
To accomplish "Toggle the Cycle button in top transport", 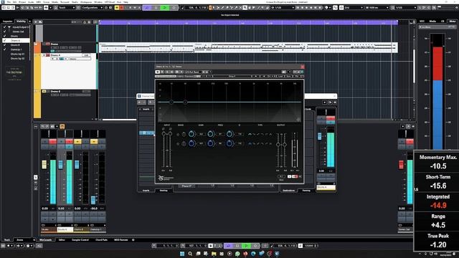I will coord(146,8).
